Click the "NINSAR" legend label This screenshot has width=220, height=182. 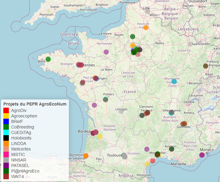tap(19, 160)
